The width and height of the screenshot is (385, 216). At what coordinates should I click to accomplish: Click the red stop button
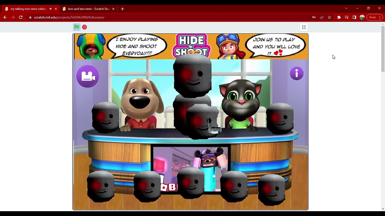[x=85, y=27]
